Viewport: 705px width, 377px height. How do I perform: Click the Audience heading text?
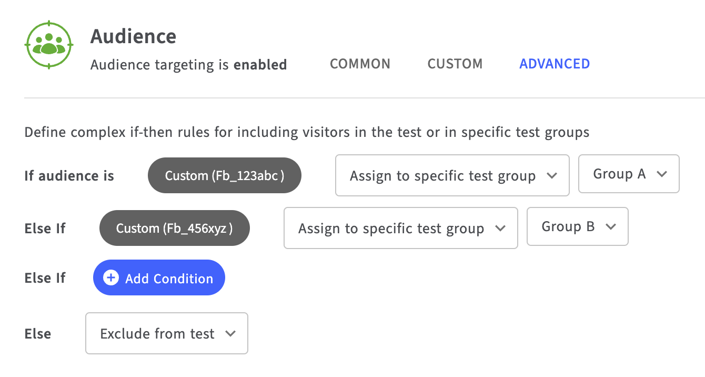[133, 37]
